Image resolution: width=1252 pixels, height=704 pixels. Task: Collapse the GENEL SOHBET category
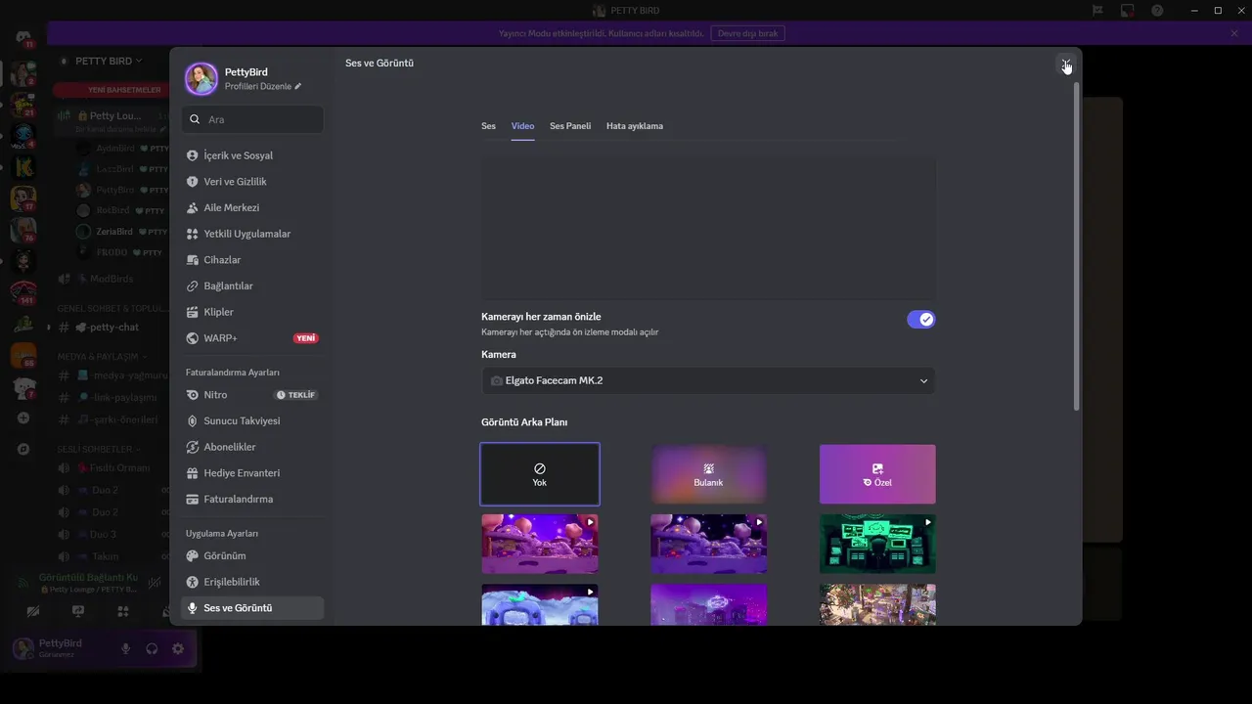[112, 308]
